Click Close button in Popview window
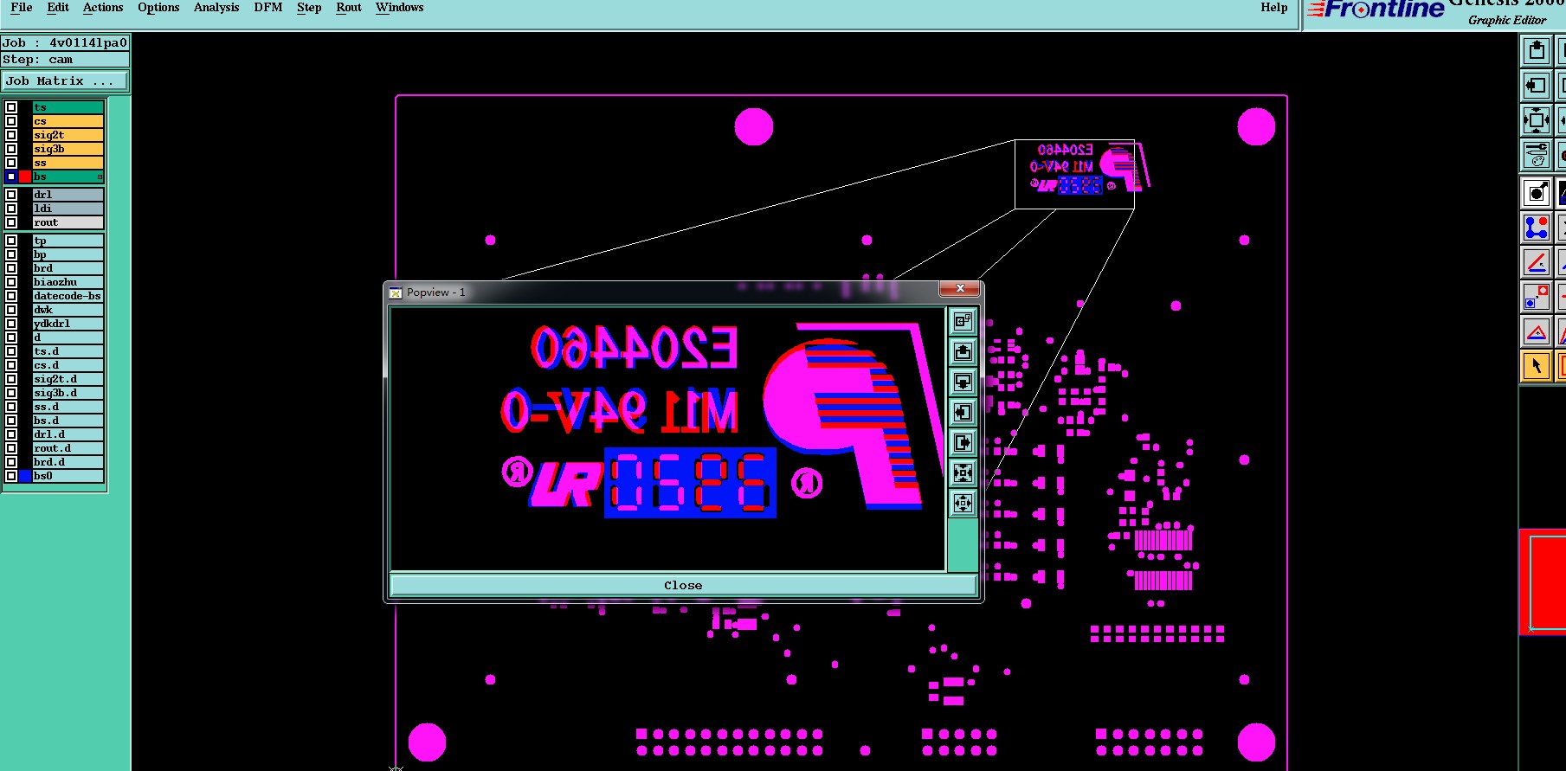 coord(683,586)
